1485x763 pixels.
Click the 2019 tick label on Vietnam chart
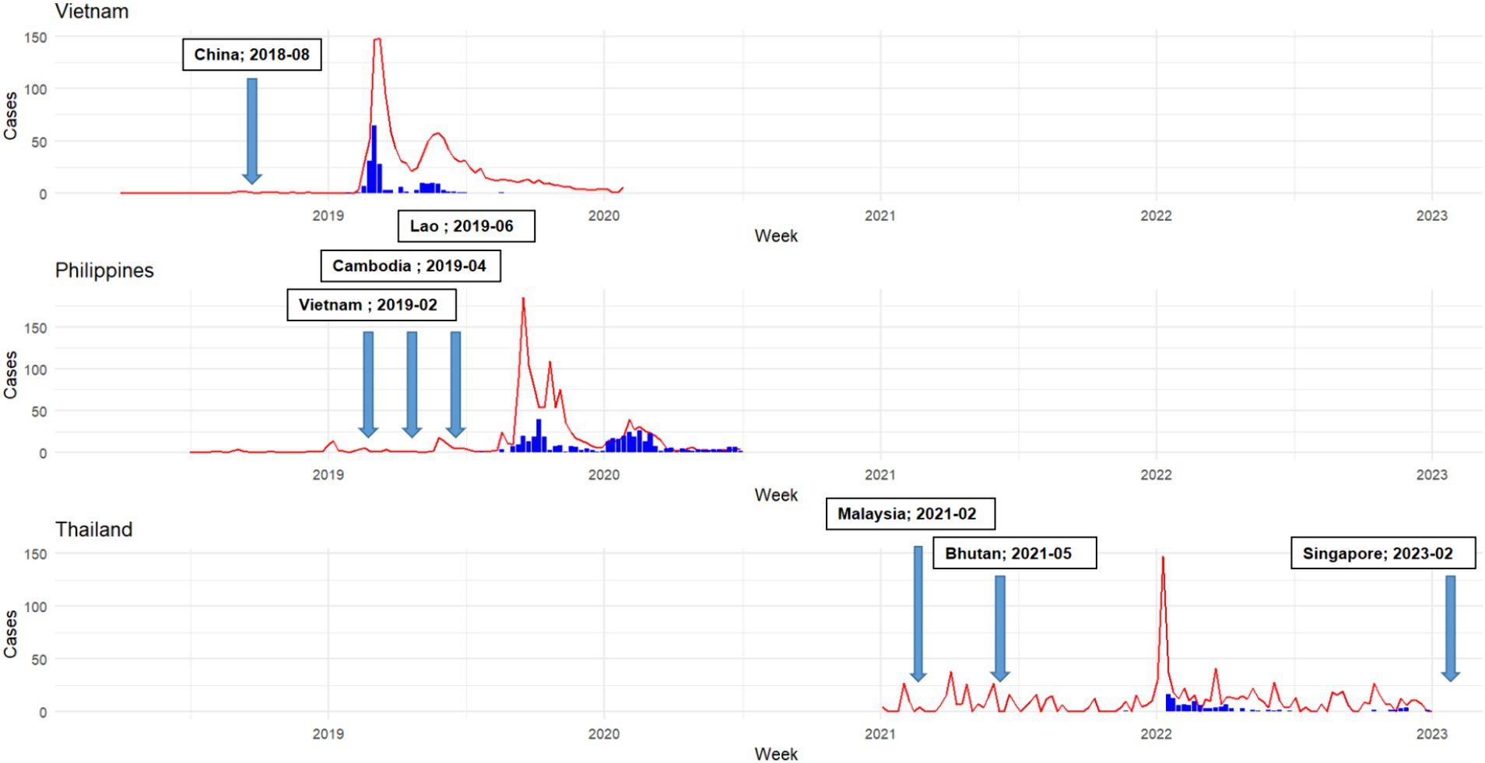[328, 215]
